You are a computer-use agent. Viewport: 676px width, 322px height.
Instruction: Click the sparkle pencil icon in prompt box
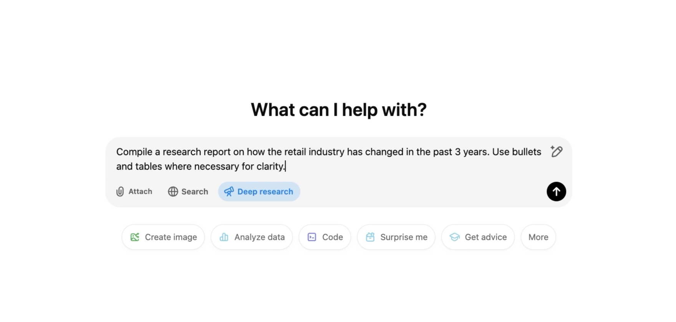click(556, 151)
